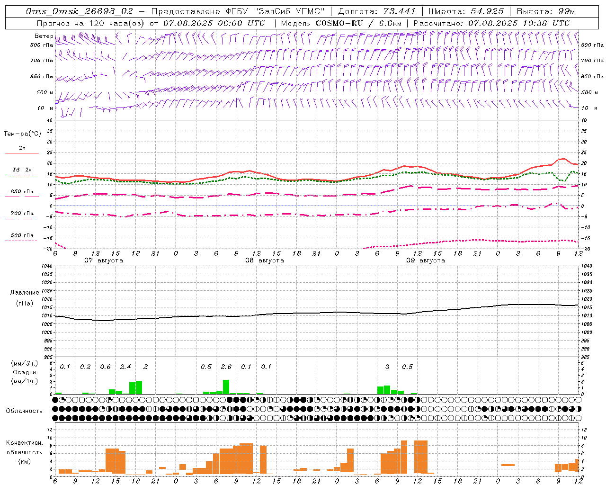
Task: Click the date label 07 августа
Action: [x=104, y=260]
